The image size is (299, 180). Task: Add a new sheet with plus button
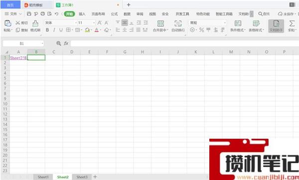tap(95, 177)
